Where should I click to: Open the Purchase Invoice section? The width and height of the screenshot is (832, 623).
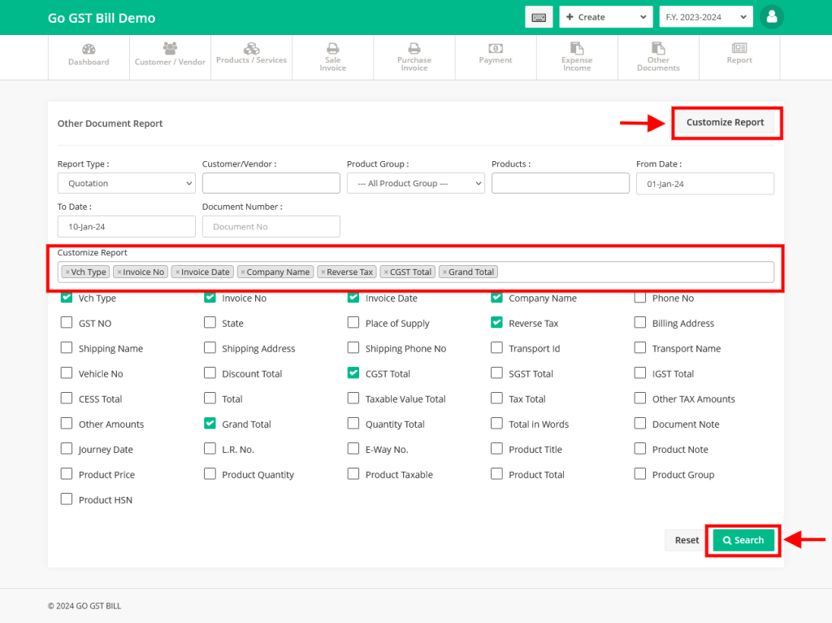click(x=414, y=57)
